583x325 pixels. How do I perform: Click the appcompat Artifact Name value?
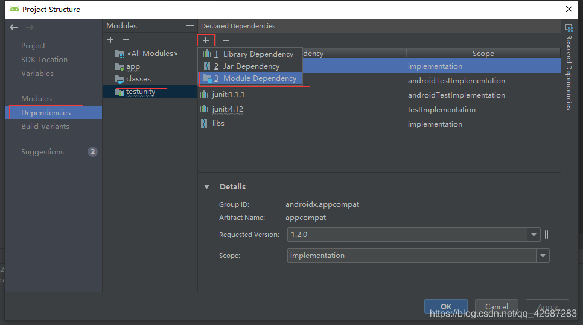(305, 218)
